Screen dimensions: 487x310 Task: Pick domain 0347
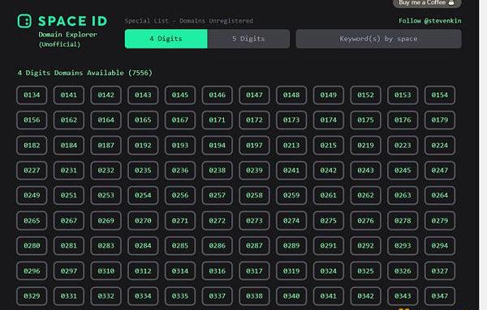click(440, 296)
